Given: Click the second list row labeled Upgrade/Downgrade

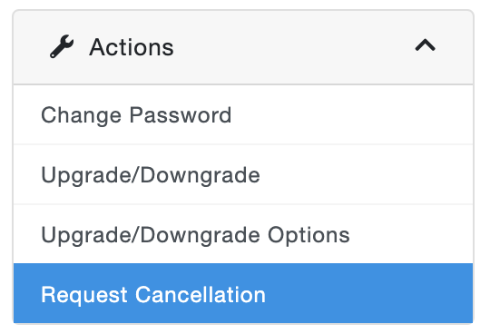Looking at the screenshot, I should [x=243, y=174].
